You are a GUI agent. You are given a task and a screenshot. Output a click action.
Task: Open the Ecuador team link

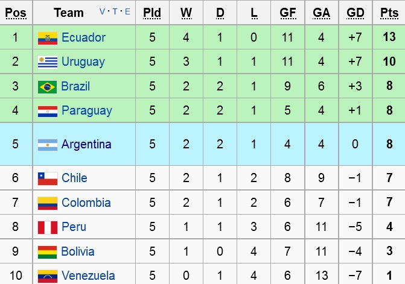click(x=83, y=38)
